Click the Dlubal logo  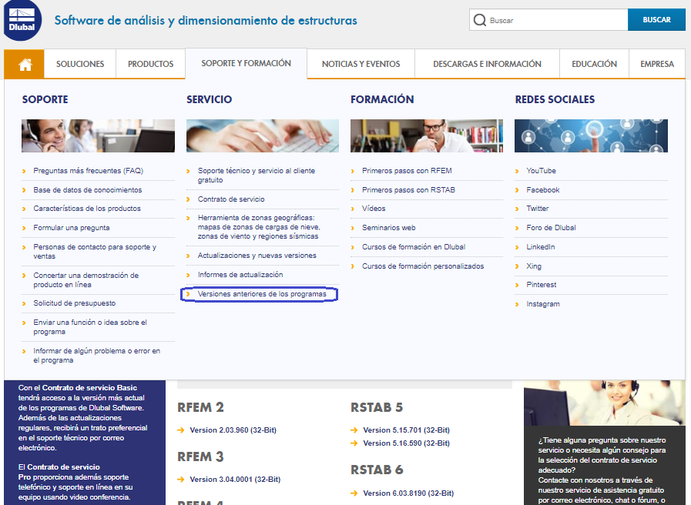click(22, 19)
